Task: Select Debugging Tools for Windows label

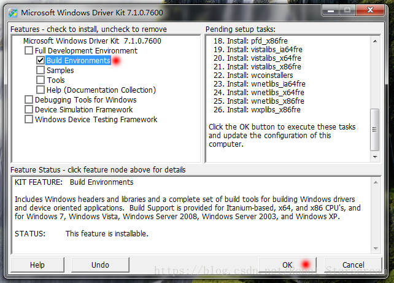Action: pos(86,100)
